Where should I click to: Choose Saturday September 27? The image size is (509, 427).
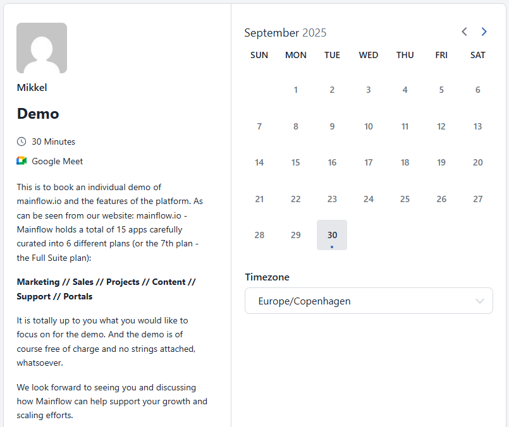point(478,199)
